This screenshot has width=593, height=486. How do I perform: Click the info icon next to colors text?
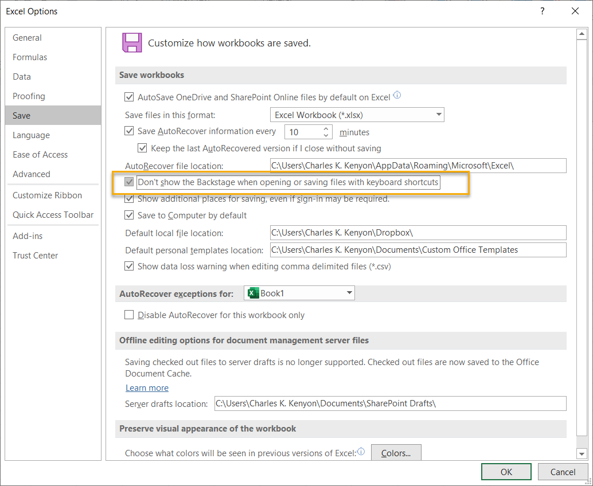[x=361, y=451]
